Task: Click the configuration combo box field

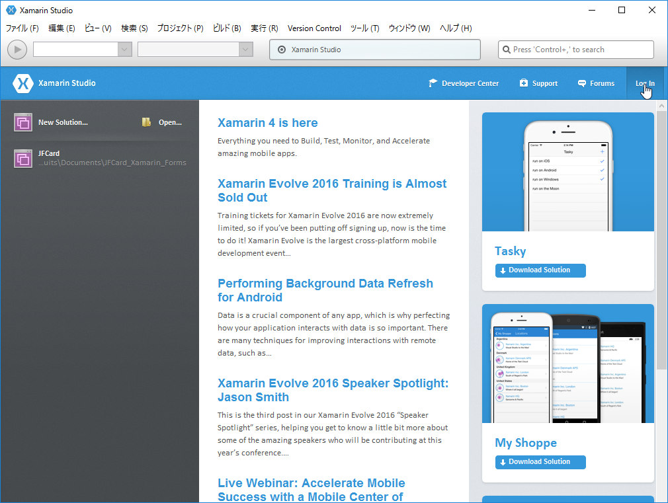Action: [x=76, y=50]
